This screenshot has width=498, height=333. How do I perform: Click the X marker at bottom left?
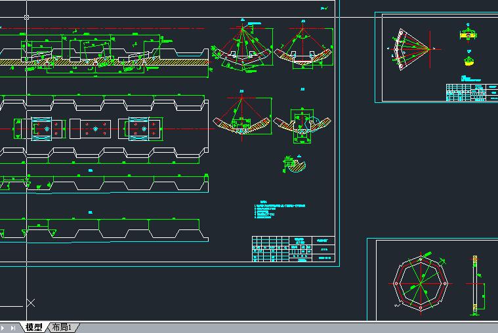tap(31, 303)
